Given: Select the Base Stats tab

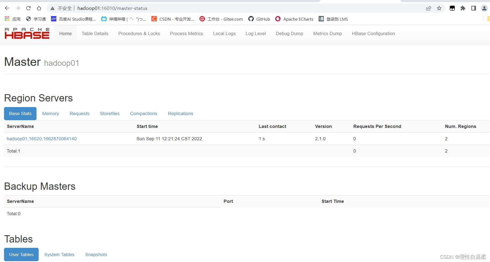Looking at the screenshot, I should (20, 113).
